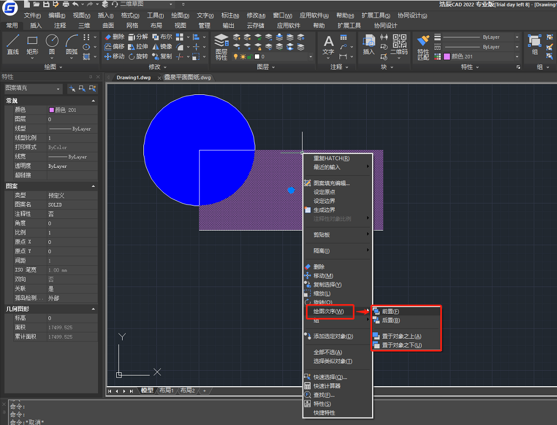Click the Redo arrow in the quick access toolbar

tap(90, 4)
